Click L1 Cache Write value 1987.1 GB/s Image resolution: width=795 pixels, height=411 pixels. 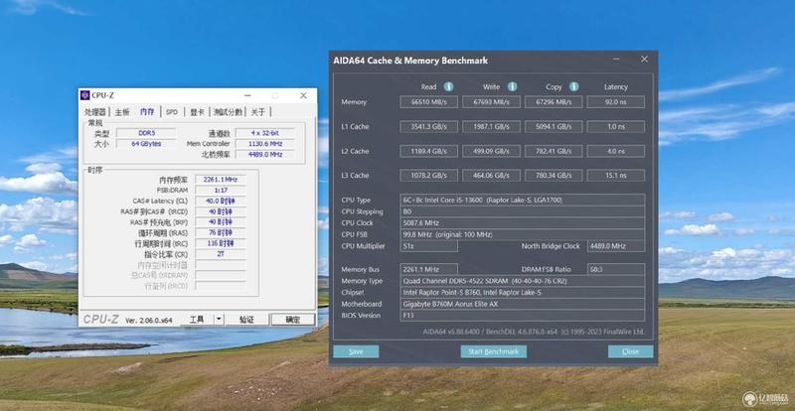(x=491, y=127)
